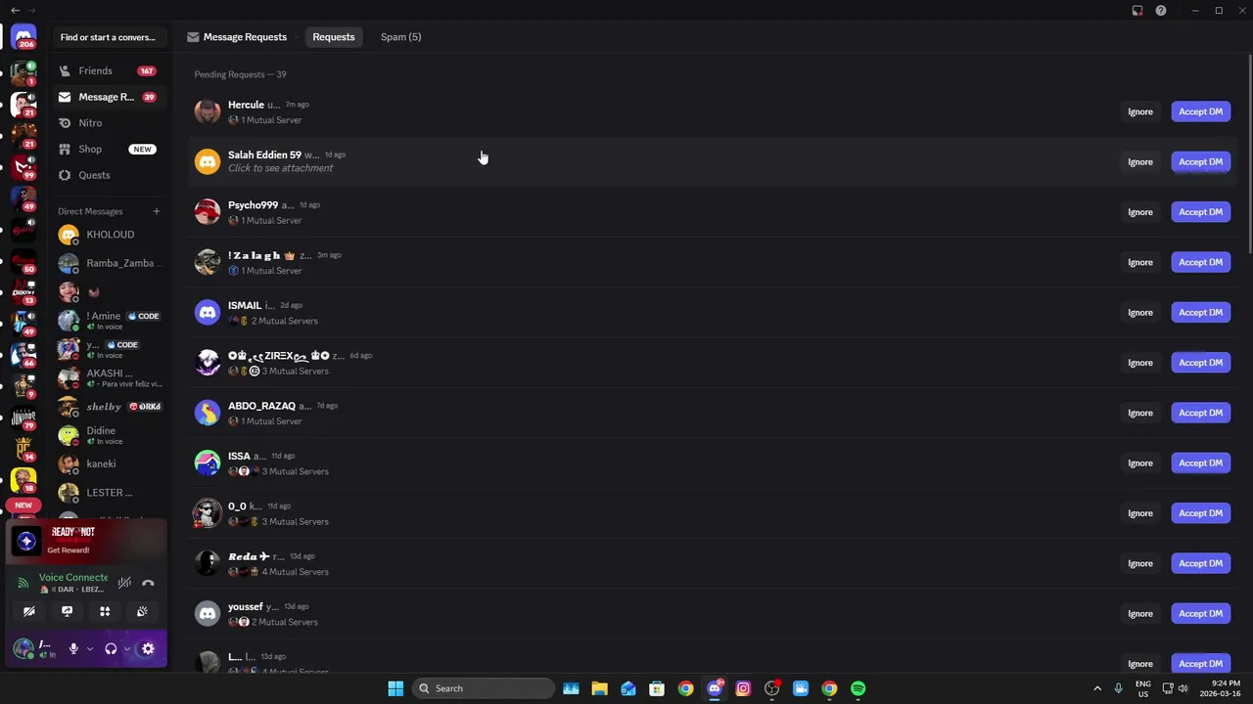Open File Explorer from taskbar
Screen dimensions: 1253x704
pos(599,688)
